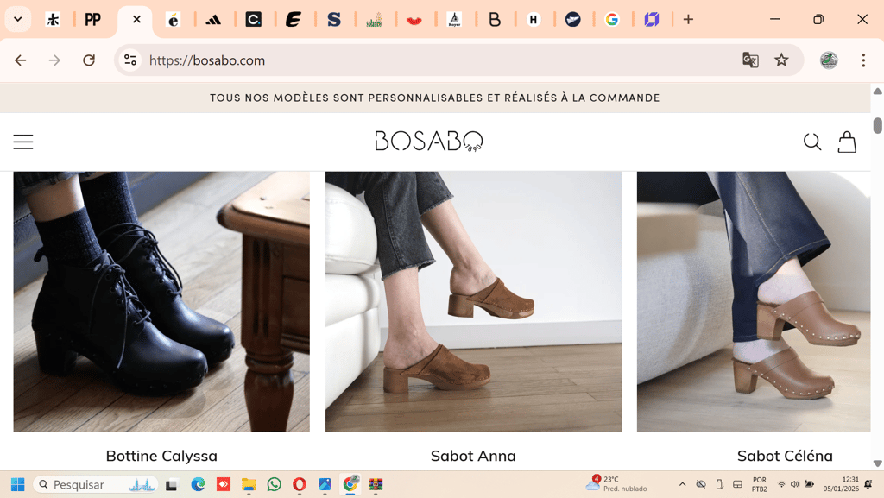Open Sabot Céléna product photo

[x=753, y=302]
